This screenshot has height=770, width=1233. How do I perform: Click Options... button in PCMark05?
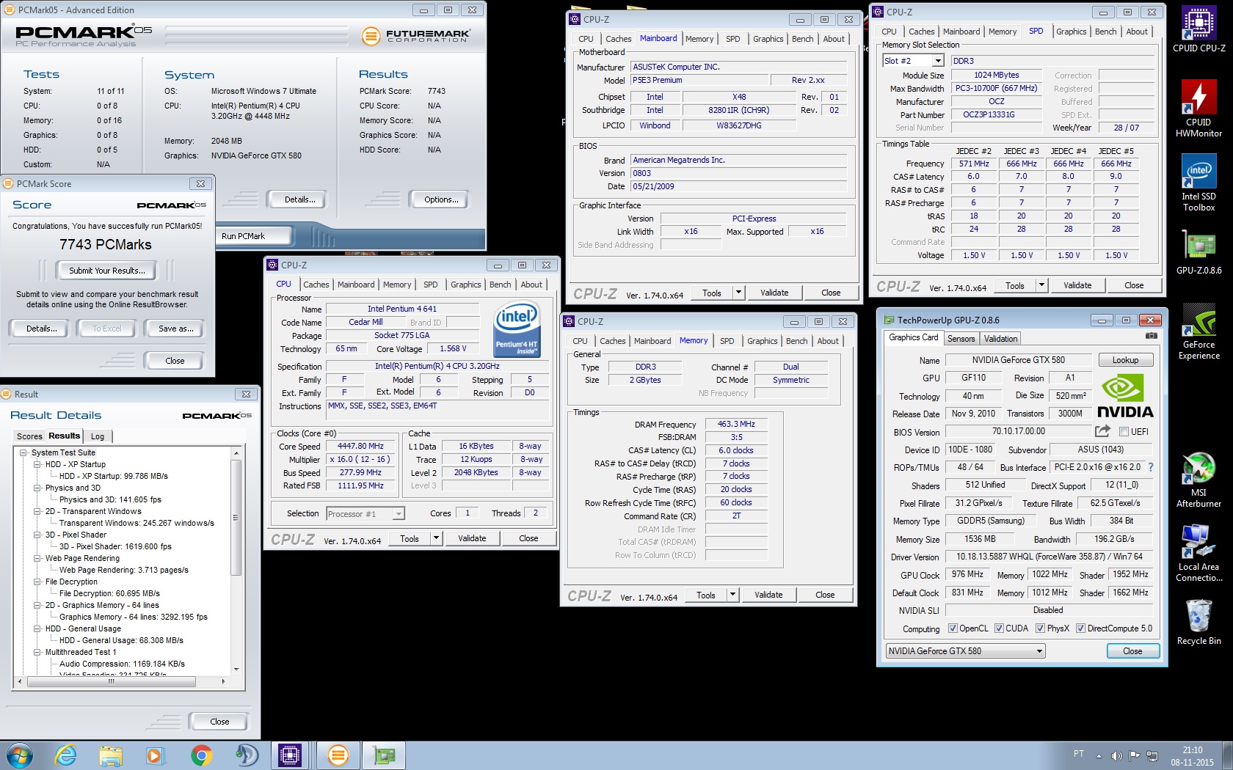441,199
